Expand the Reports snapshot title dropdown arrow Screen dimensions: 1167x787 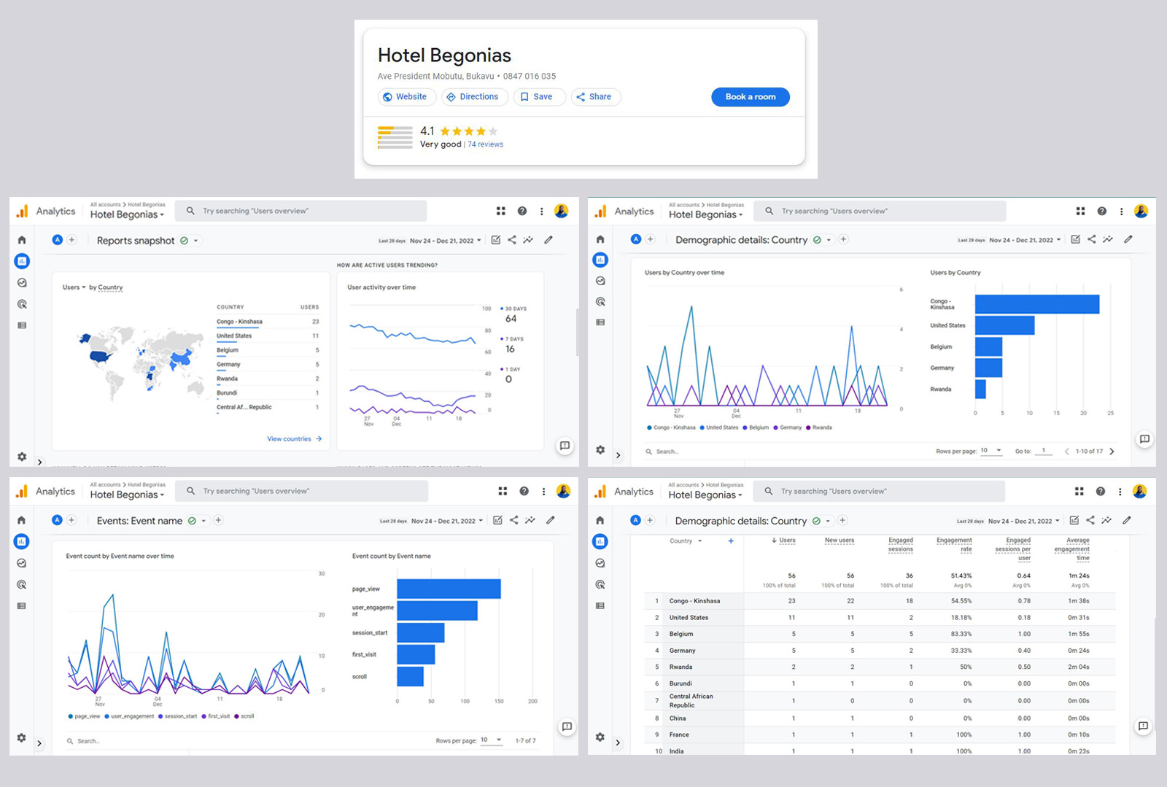coord(195,241)
